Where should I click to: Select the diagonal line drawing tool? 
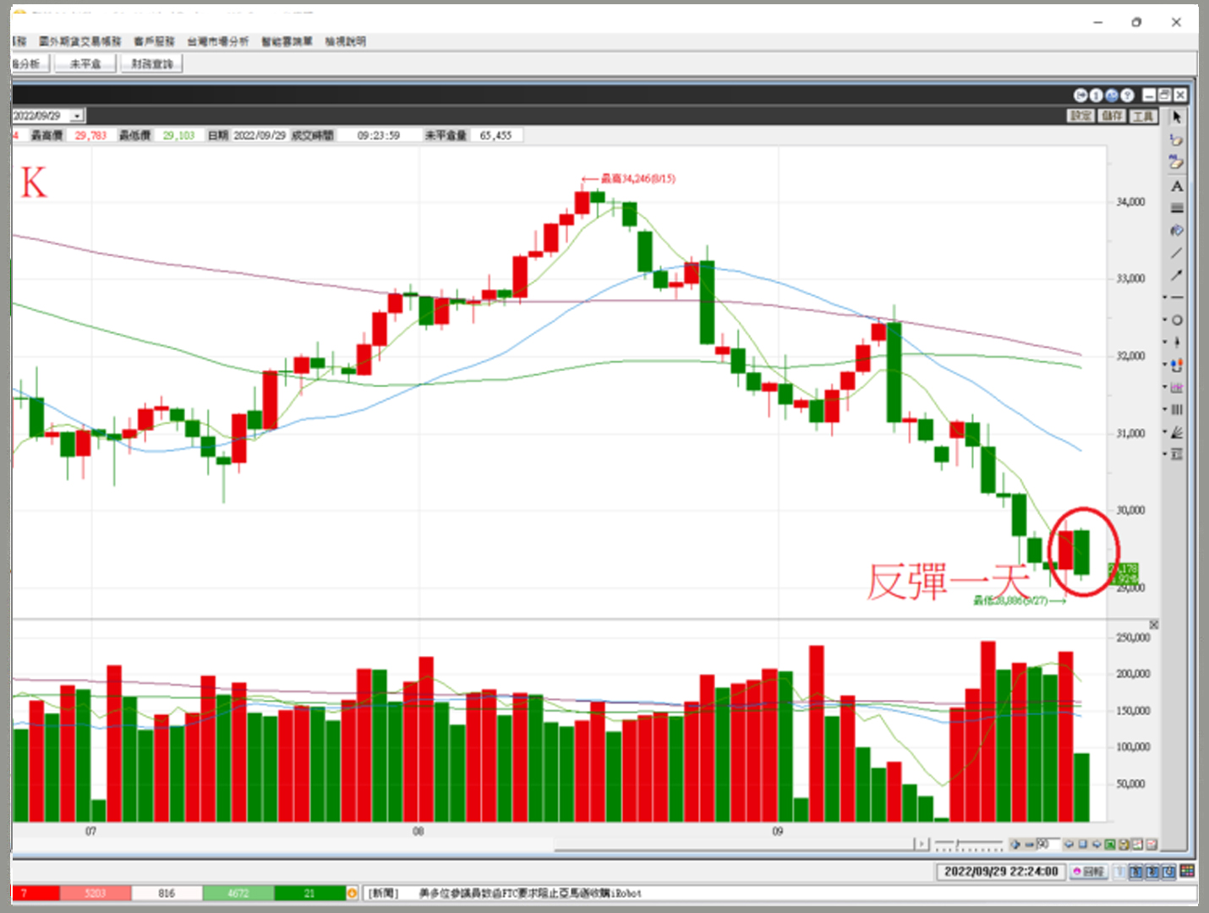click(1176, 253)
